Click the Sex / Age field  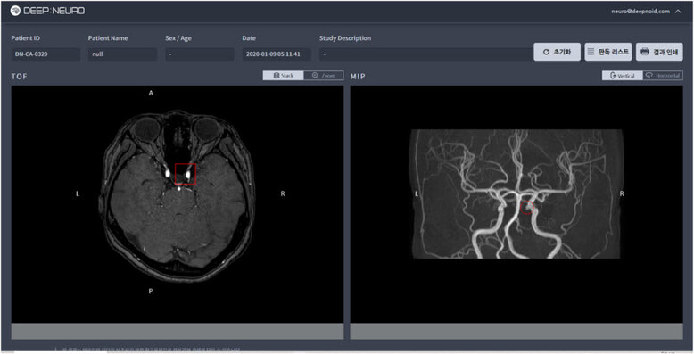click(x=200, y=54)
